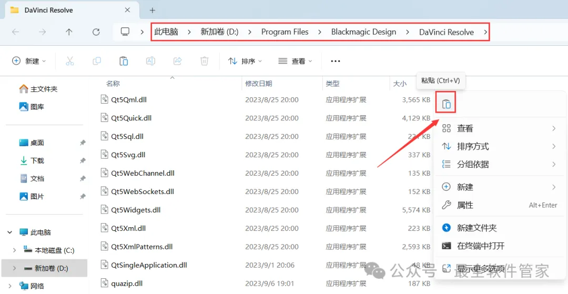This screenshot has height=294, width=568.
Task: Open the 查看 view dropdown in toolbar
Action: click(295, 61)
